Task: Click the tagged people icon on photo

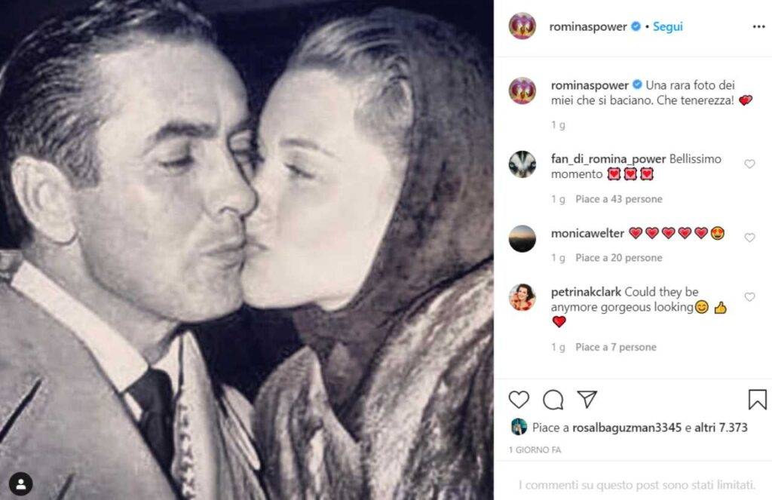Action: (21, 483)
